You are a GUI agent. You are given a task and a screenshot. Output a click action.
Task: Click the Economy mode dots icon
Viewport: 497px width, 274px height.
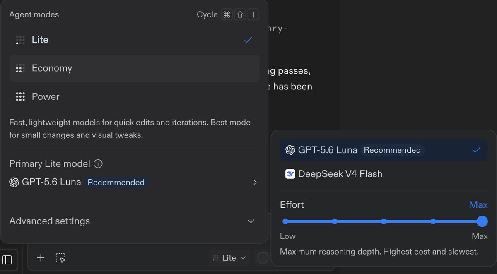[20, 68]
